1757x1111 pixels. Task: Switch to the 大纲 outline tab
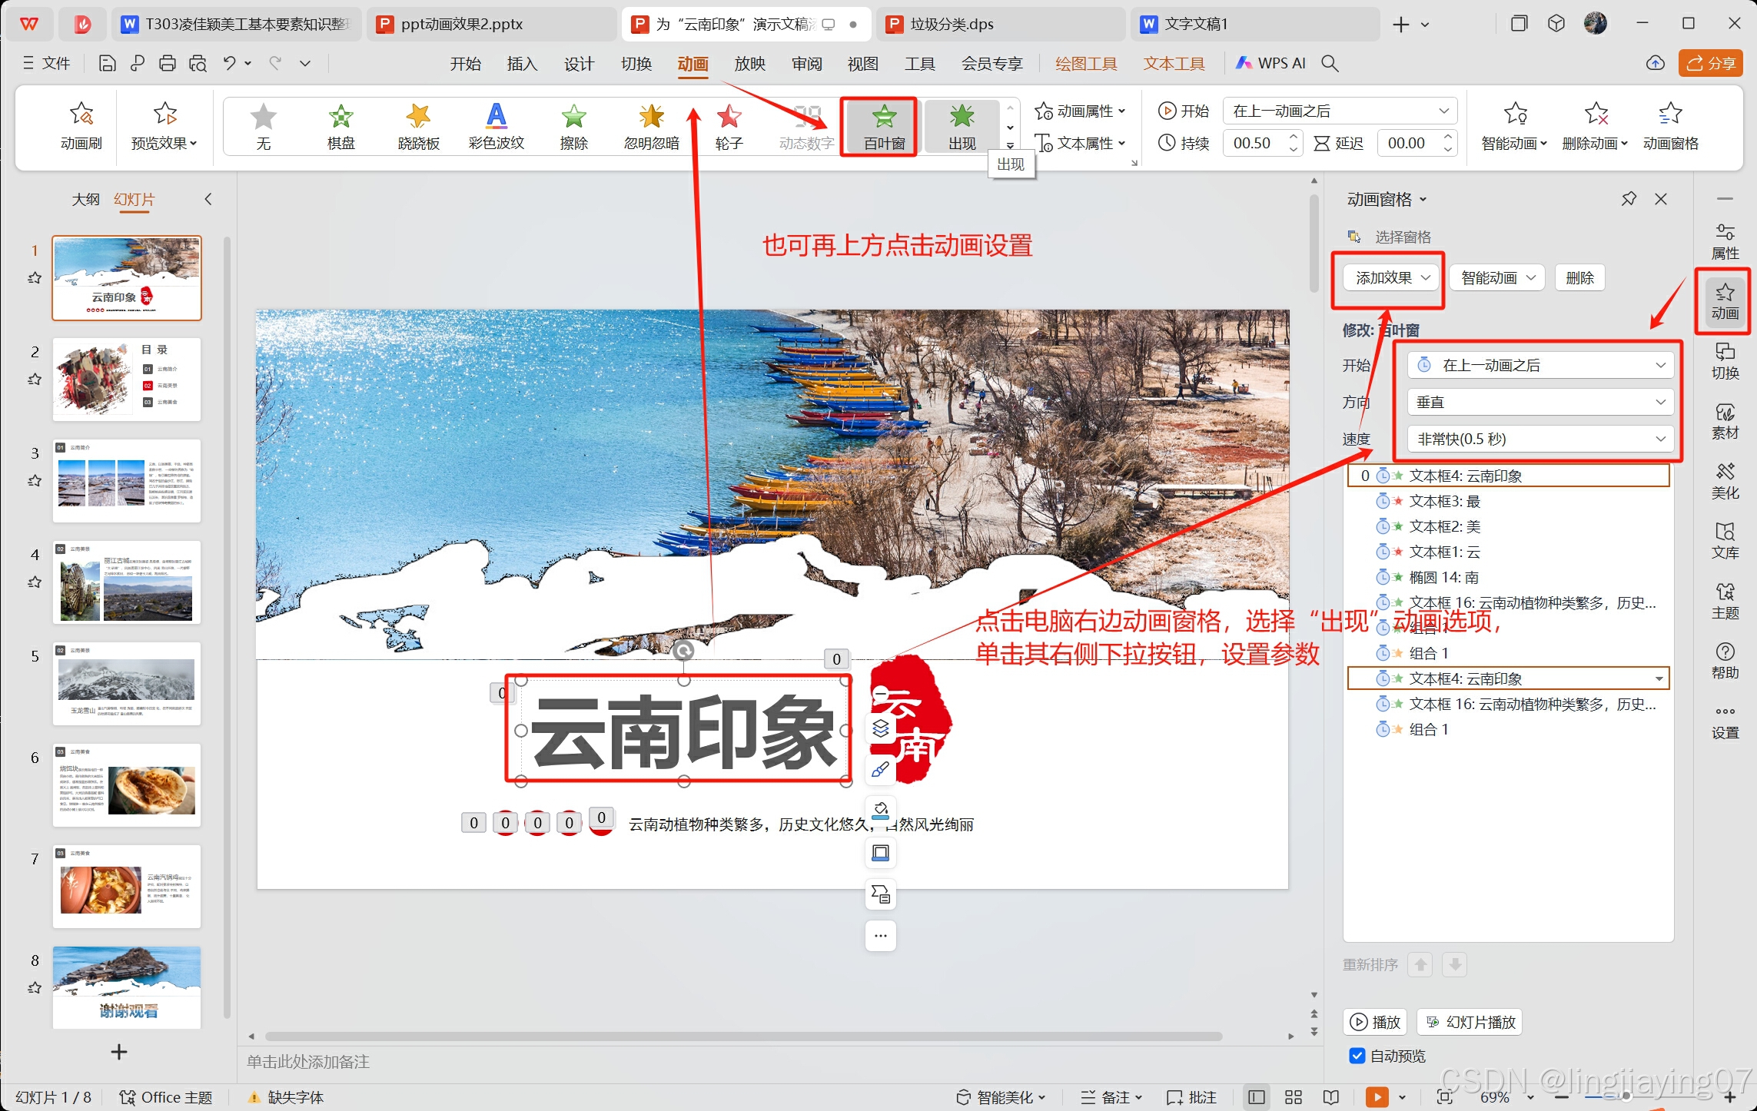85,199
